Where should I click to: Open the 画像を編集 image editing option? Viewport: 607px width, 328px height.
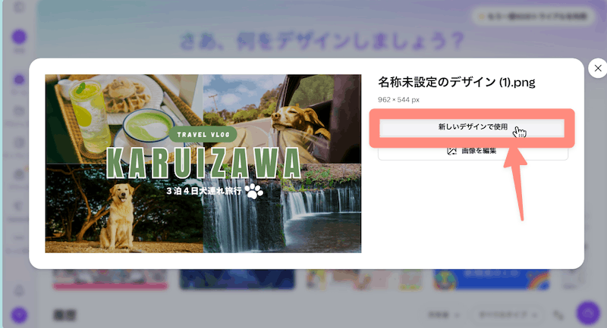[x=473, y=152]
